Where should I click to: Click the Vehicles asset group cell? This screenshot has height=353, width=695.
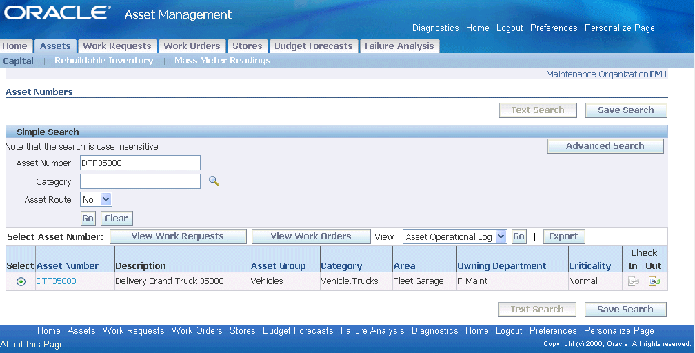pos(267,281)
